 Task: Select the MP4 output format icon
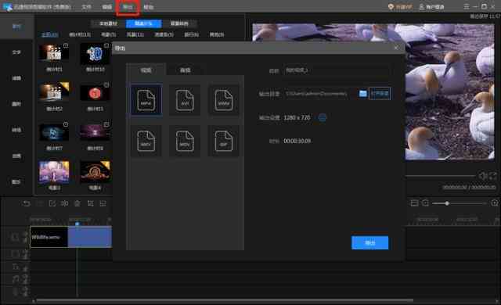pyautogui.click(x=146, y=100)
